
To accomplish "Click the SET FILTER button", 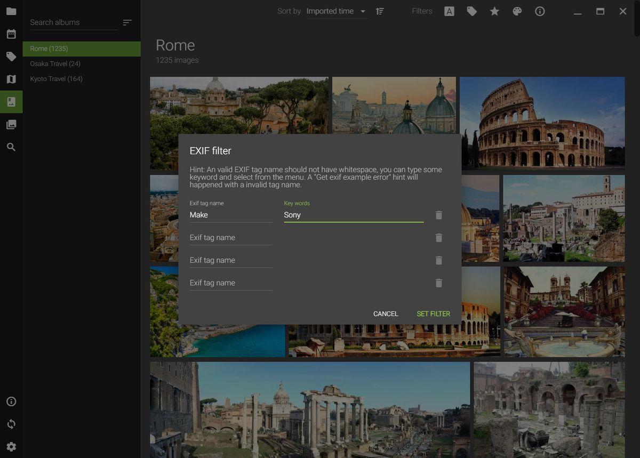I will pos(434,314).
